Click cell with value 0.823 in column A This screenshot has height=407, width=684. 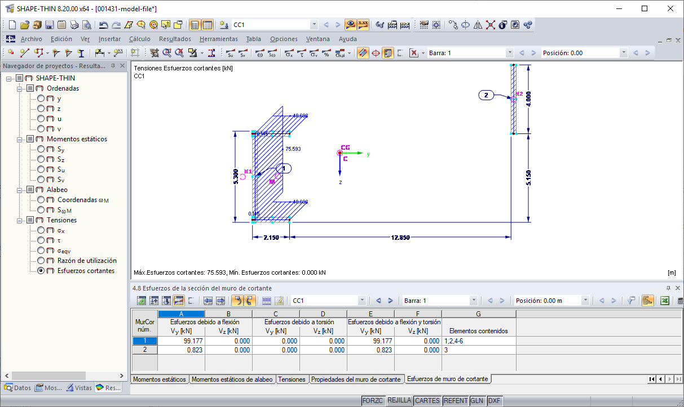[181, 350]
